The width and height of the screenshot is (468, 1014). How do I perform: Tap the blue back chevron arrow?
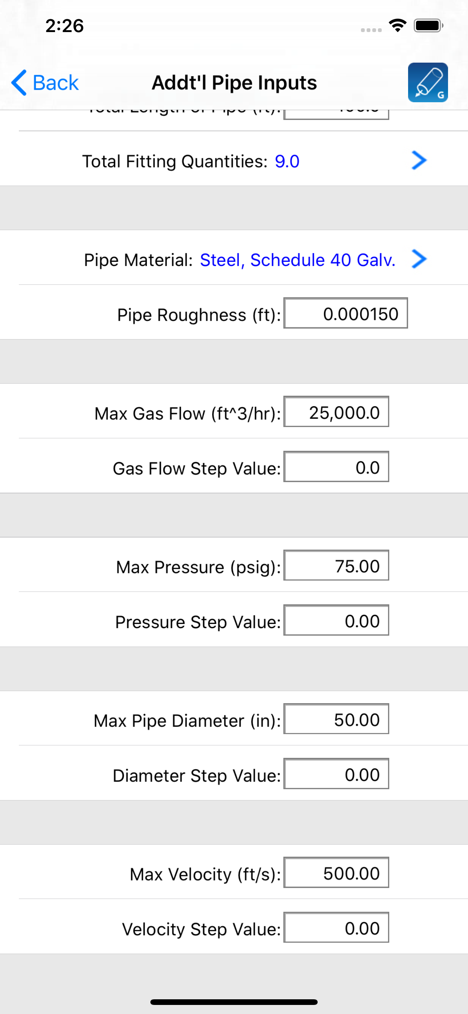pos(19,83)
